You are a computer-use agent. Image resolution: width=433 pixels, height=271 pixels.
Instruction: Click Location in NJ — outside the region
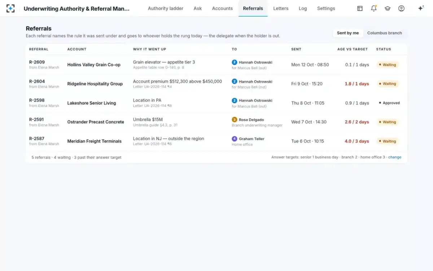point(169,139)
